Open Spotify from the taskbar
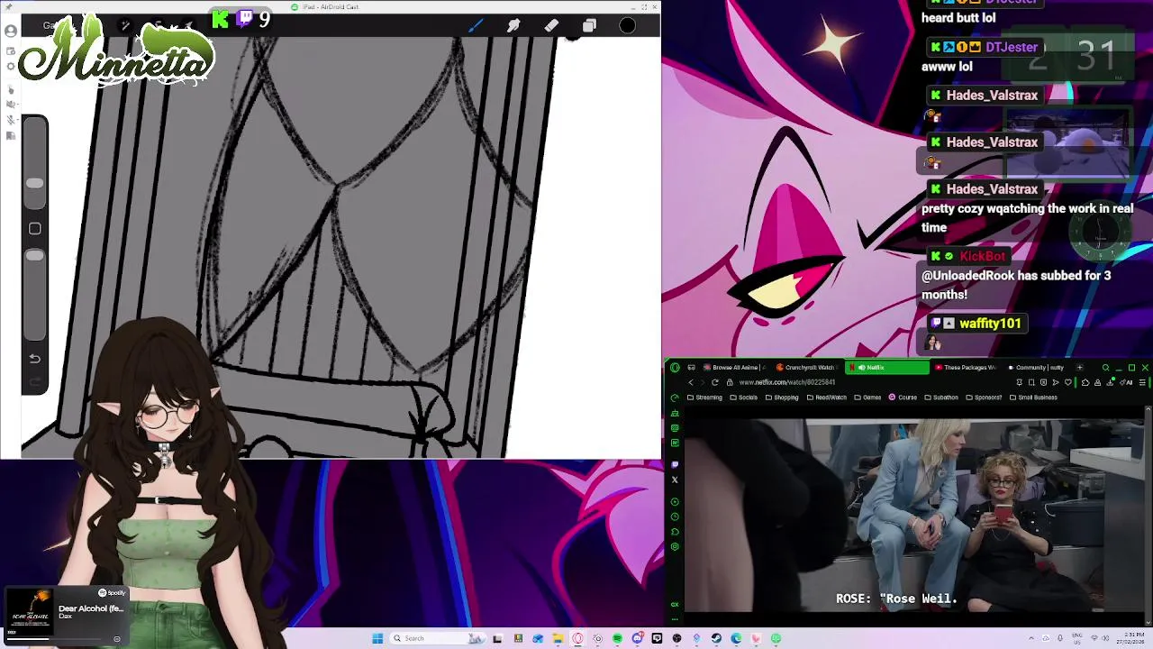Screen dimensions: 1153x649 [x=618, y=638]
